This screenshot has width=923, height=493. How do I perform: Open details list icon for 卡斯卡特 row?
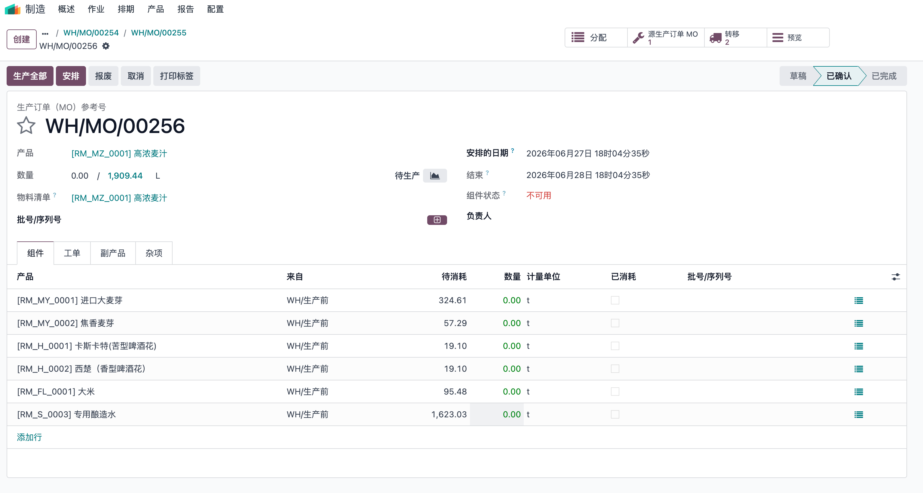point(858,346)
